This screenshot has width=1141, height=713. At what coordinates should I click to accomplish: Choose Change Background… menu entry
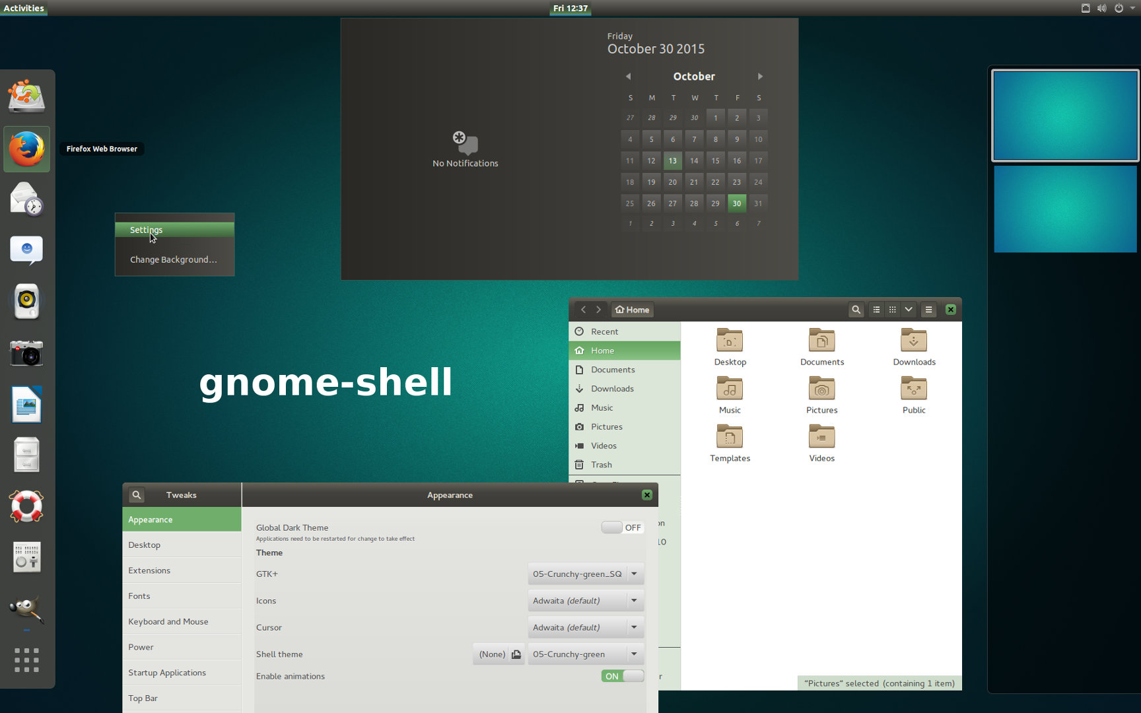click(174, 259)
